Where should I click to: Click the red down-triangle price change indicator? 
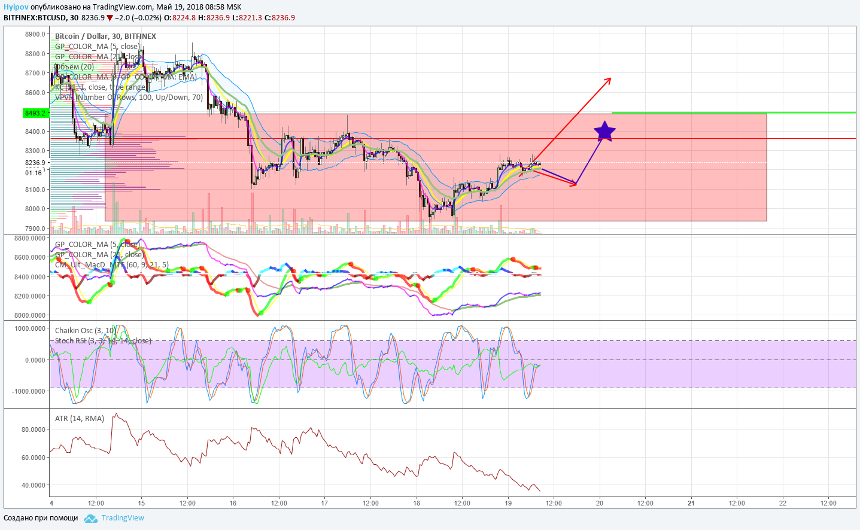coord(110,18)
